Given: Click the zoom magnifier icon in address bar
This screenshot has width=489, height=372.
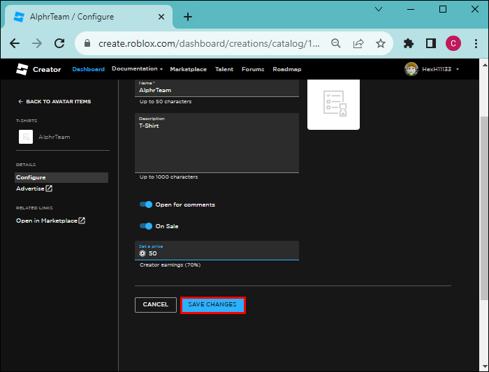Looking at the screenshot, I should (336, 43).
